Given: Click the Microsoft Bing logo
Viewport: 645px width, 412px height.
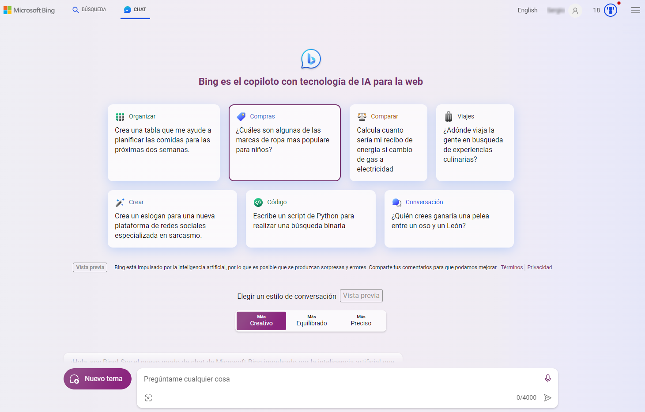Looking at the screenshot, I should tap(29, 10).
